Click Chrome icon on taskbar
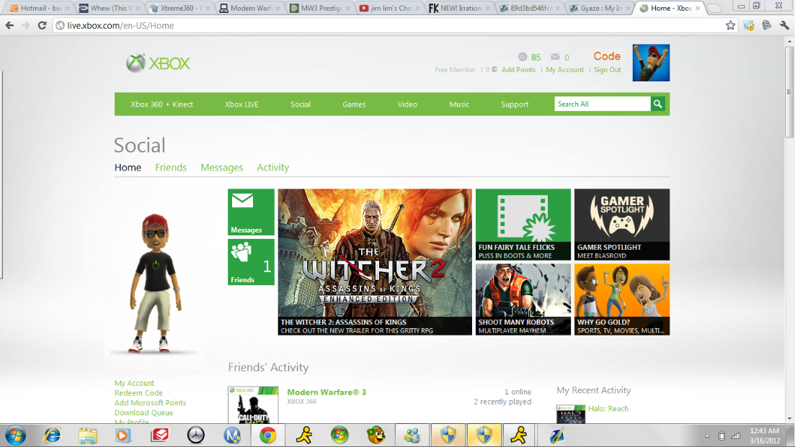 click(267, 435)
